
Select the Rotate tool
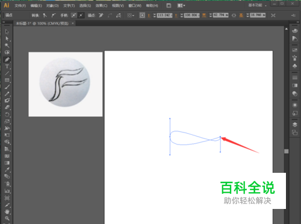click(7, 114)
